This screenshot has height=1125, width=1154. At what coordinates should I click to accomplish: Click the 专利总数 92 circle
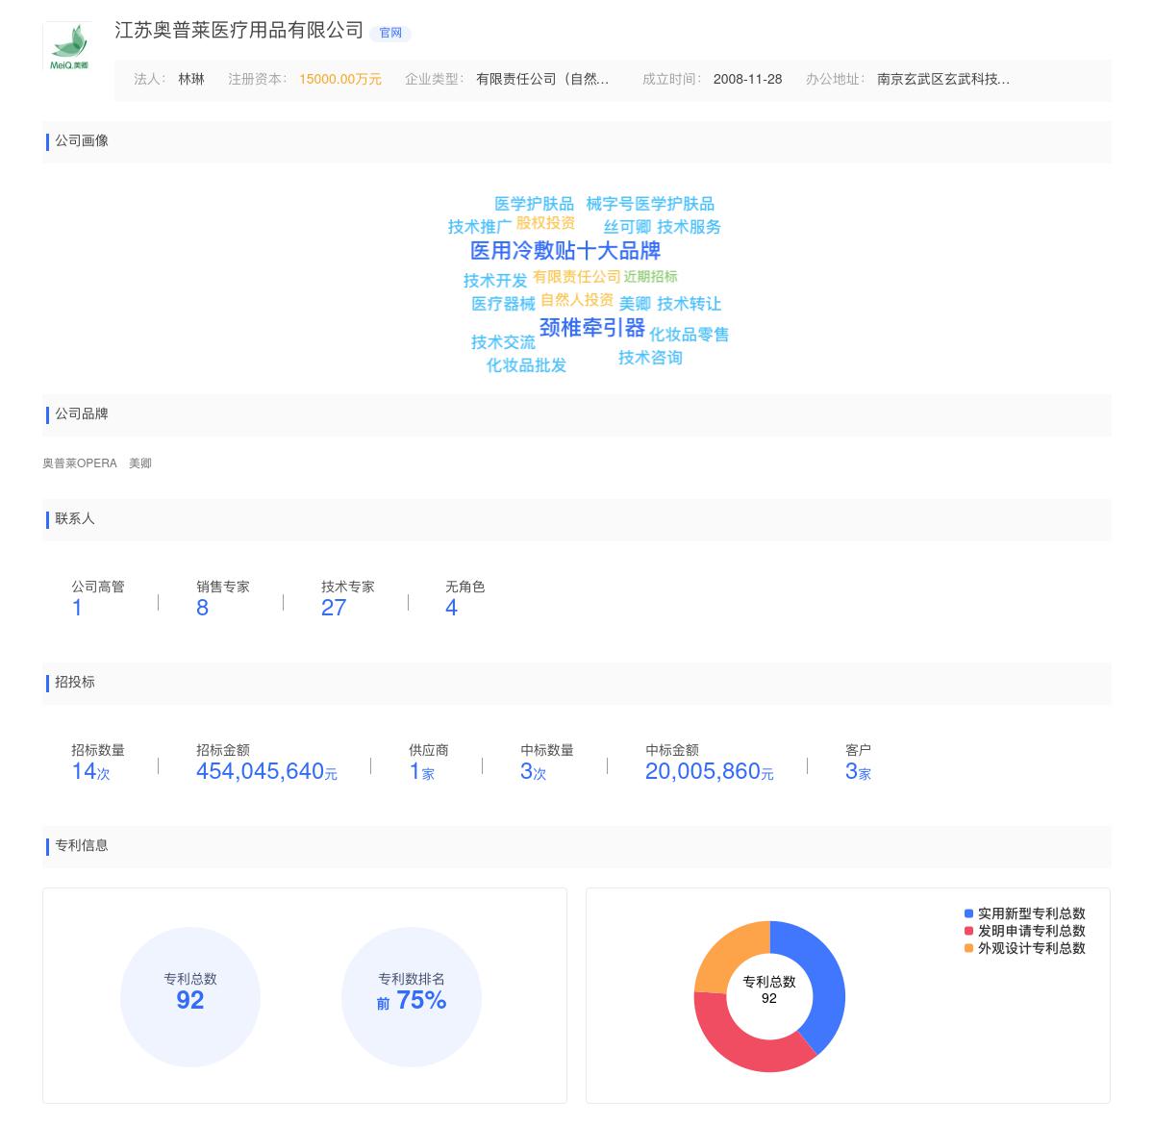pyautogui.click(x=190, y=997)
